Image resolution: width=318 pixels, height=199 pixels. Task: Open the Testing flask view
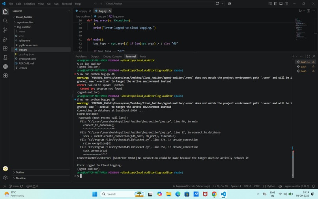(5, 58)
